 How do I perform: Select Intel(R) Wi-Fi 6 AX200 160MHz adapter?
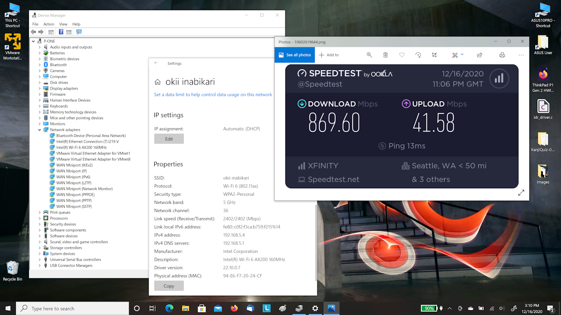click(x=81, y=147)
